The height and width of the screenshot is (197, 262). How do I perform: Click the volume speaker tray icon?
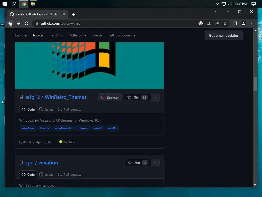230,4
